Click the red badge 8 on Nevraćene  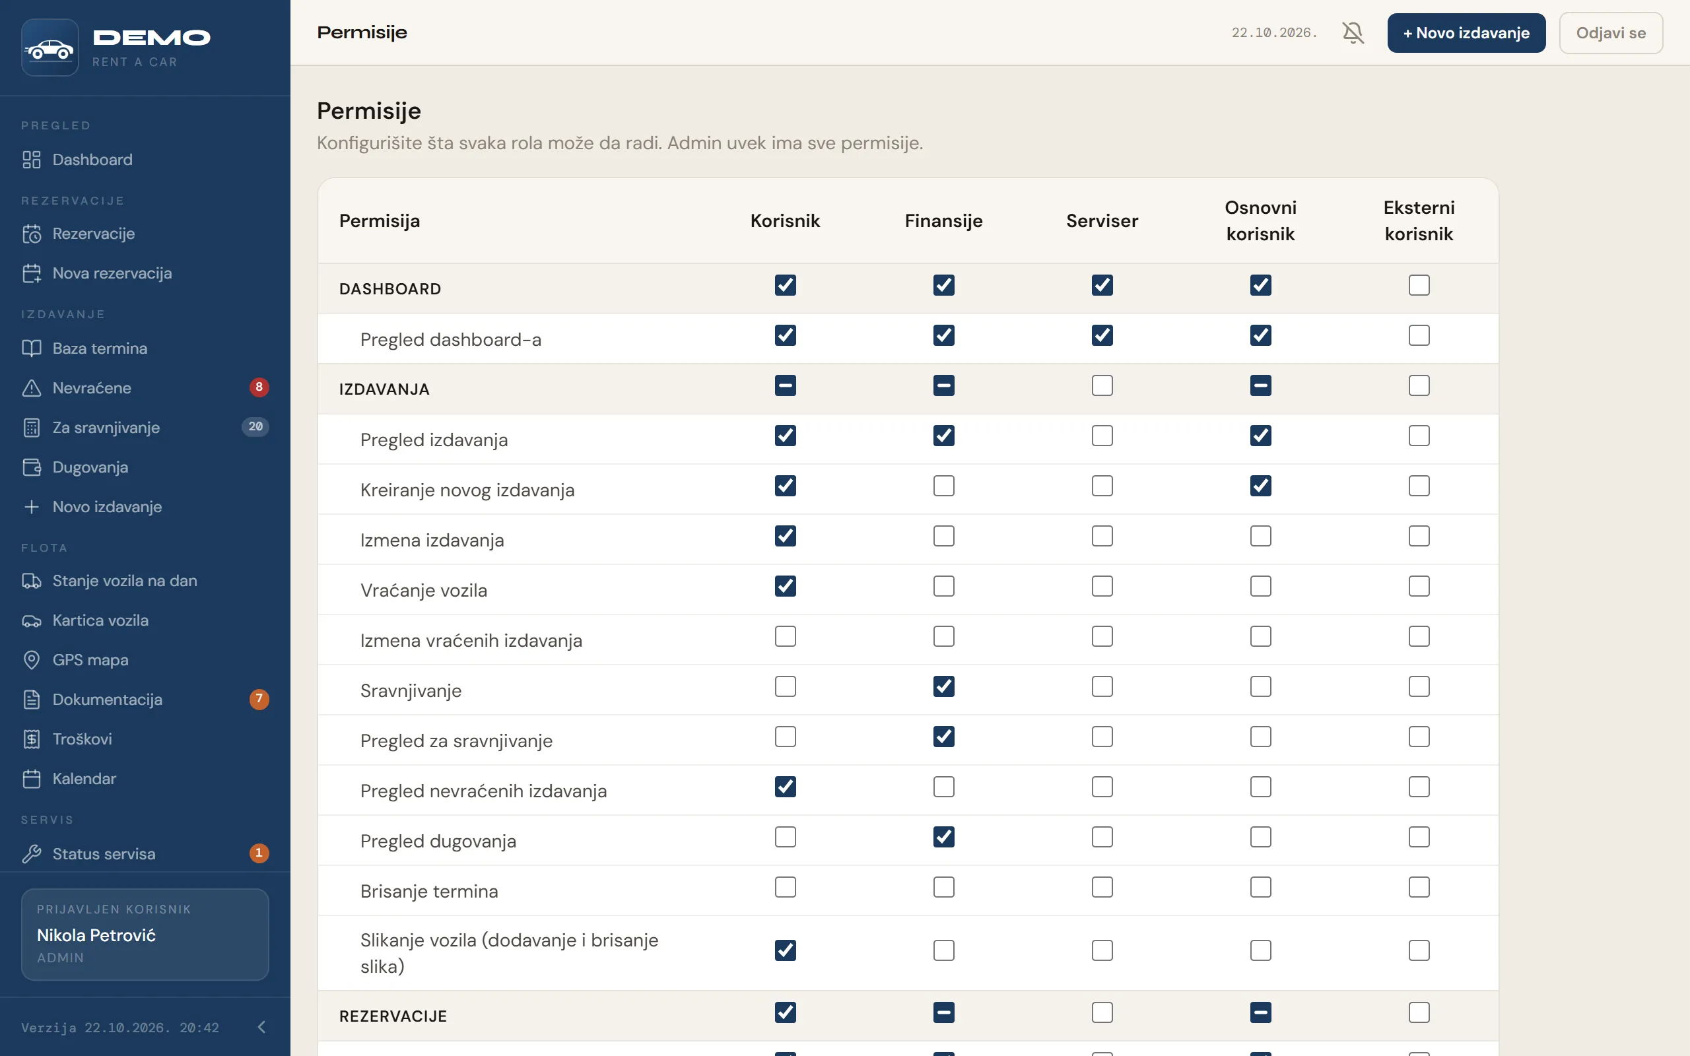[x=259, y=387]
